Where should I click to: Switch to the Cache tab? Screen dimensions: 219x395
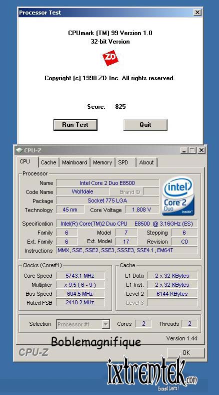48,163
